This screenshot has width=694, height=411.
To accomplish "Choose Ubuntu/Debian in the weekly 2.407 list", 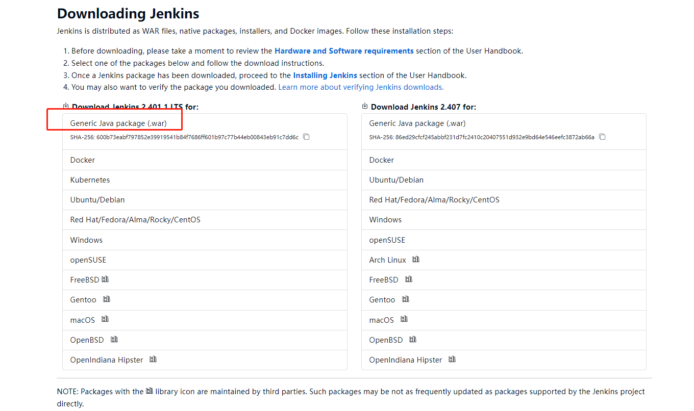I will (x=504, y=180).
